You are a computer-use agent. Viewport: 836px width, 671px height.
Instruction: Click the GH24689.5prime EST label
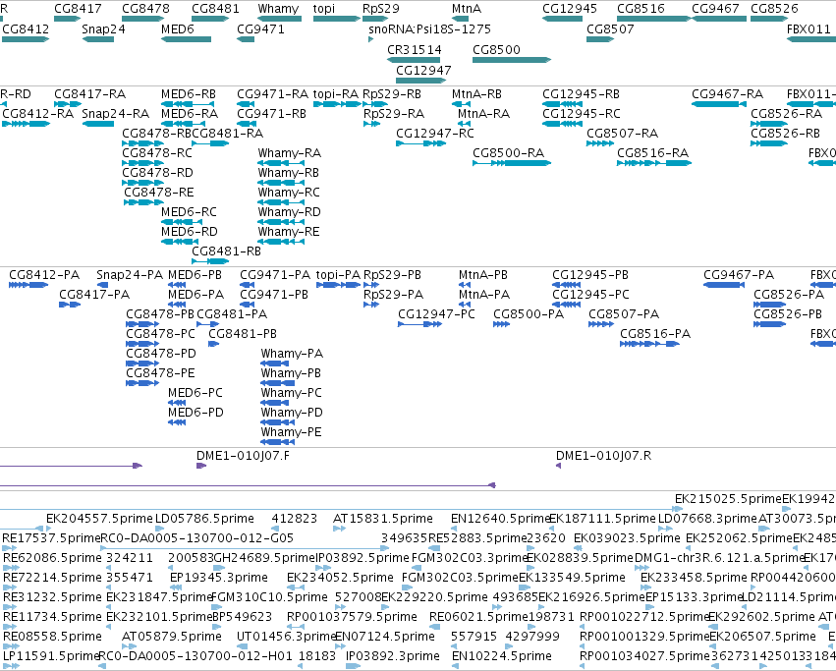click(x=264, y=558)
